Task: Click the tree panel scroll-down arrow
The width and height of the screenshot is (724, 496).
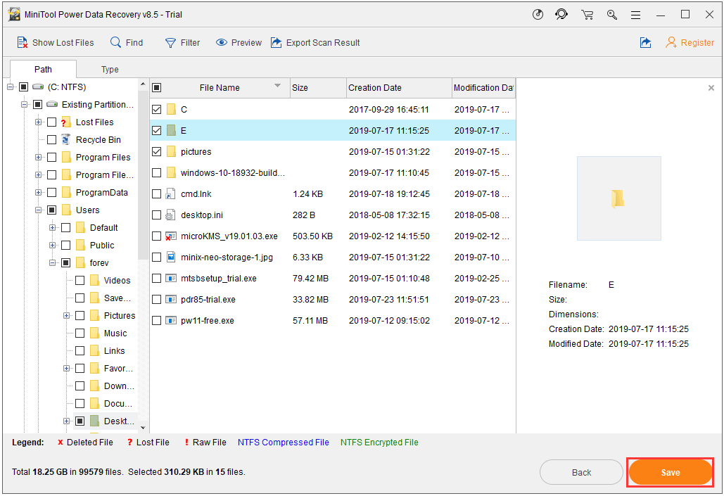Action: click(143, 428)
